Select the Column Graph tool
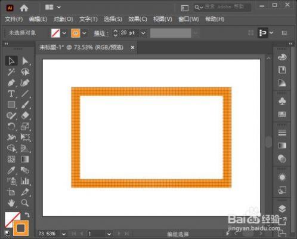 [25, 181]
